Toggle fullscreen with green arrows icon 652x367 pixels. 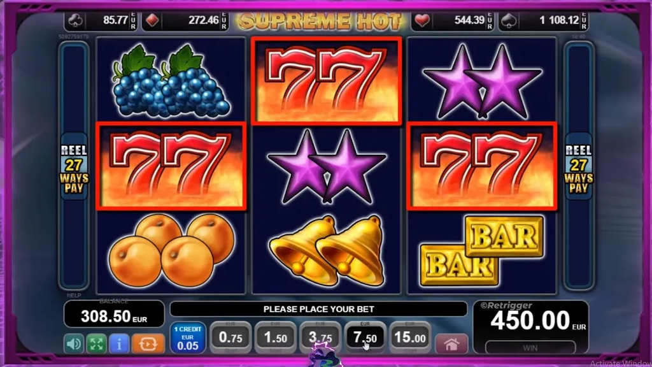(x=97, y=343)
